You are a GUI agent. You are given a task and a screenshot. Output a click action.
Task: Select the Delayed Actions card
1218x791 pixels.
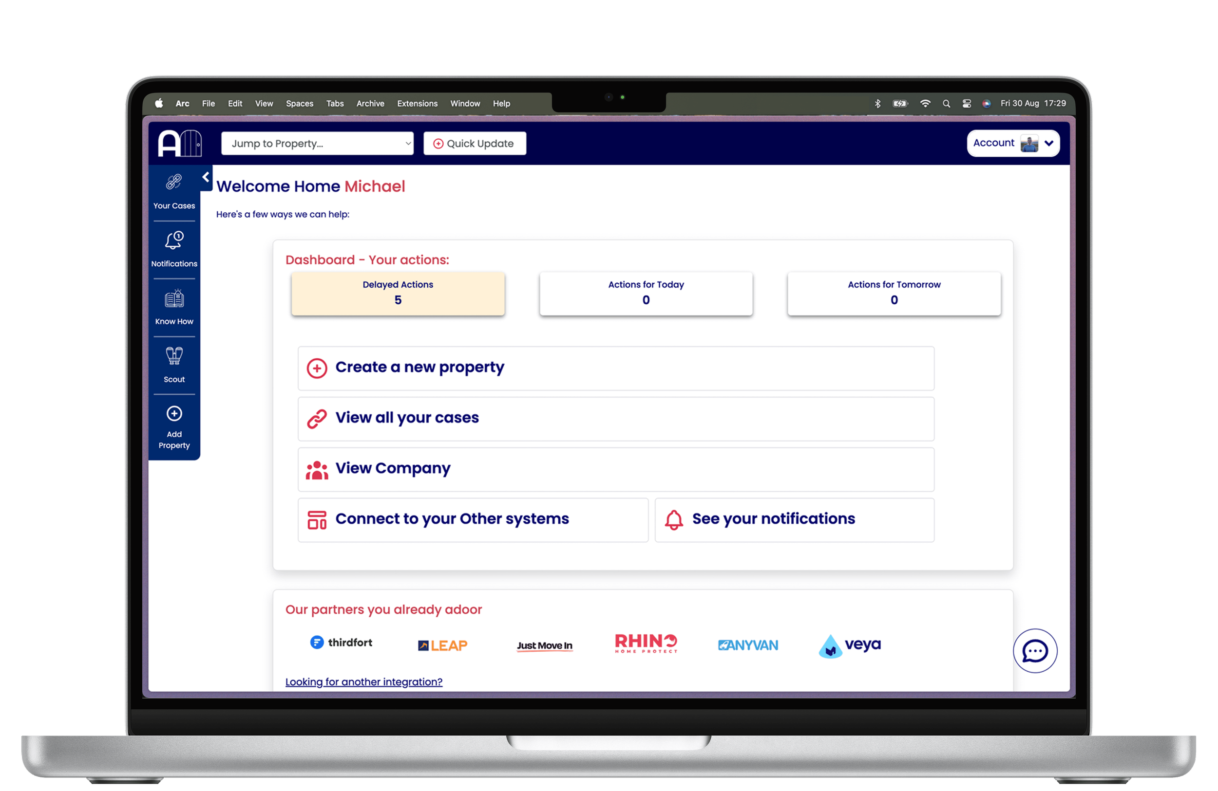point(398,293)
